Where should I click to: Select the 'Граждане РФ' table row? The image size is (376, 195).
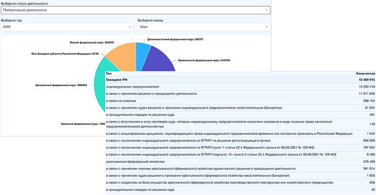240,80
